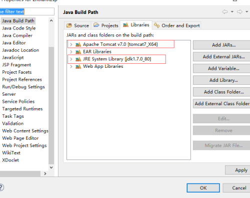Select Javadoc Location item
The height and width of the screenshot is (198, 250).
tap(20, 50)
